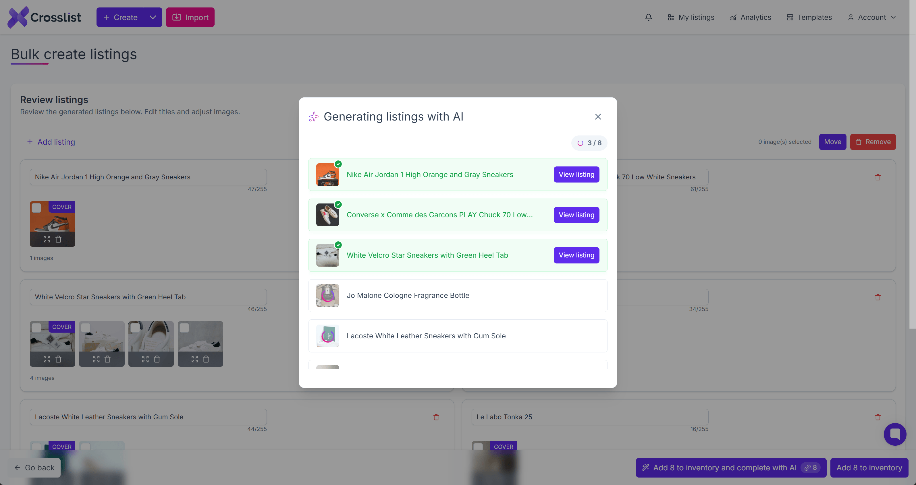Viewport: 916px width, 485px height.
Task: Delete the 70 Low White Sneakers listing
Action: tap(878, 177)
